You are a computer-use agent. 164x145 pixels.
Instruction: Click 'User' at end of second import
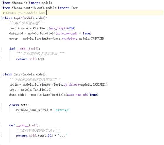click(74, 8)
